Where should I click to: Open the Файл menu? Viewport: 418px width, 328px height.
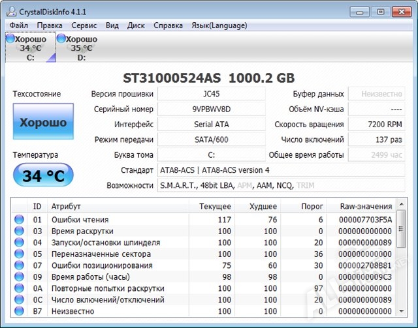[19, 25]
